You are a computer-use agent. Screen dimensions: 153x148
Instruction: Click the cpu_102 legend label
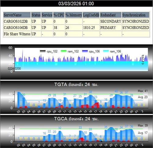click(x=52, y=51)
